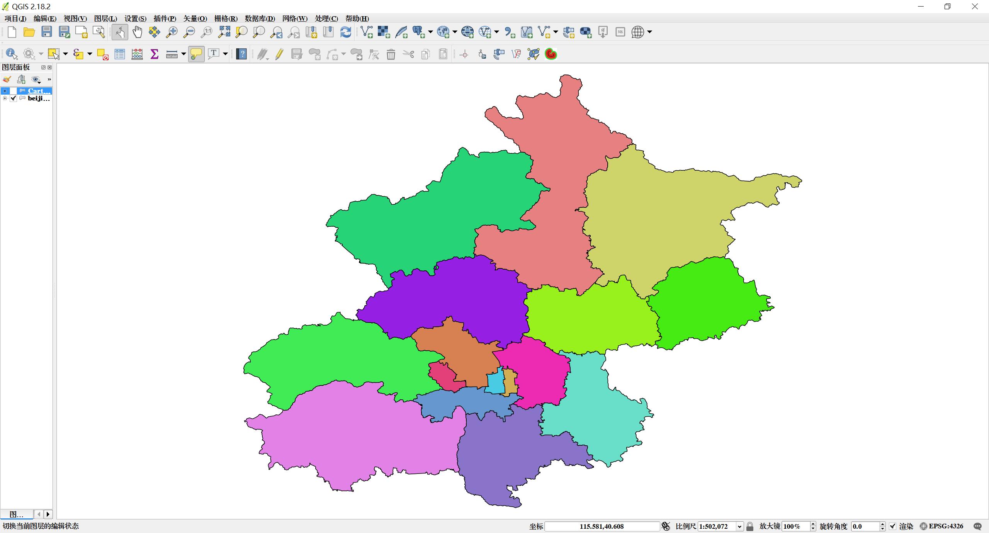The height and width of the screenshot is (533, 989).
Task: Click the rotation (旋转角度) value field
Action: coord(865,526)
